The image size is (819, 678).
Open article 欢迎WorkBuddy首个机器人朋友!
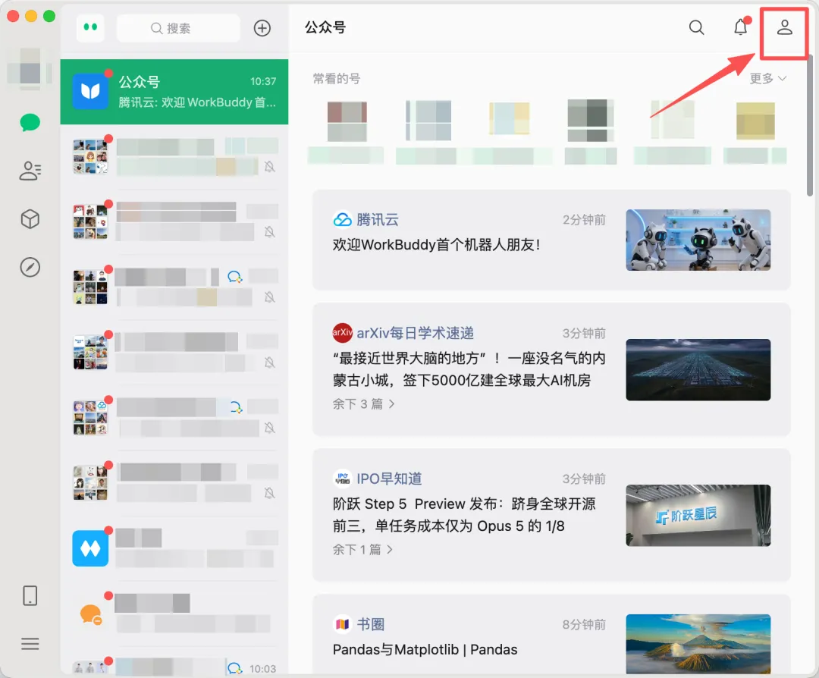pyautogui.click(x=437, y=244)
